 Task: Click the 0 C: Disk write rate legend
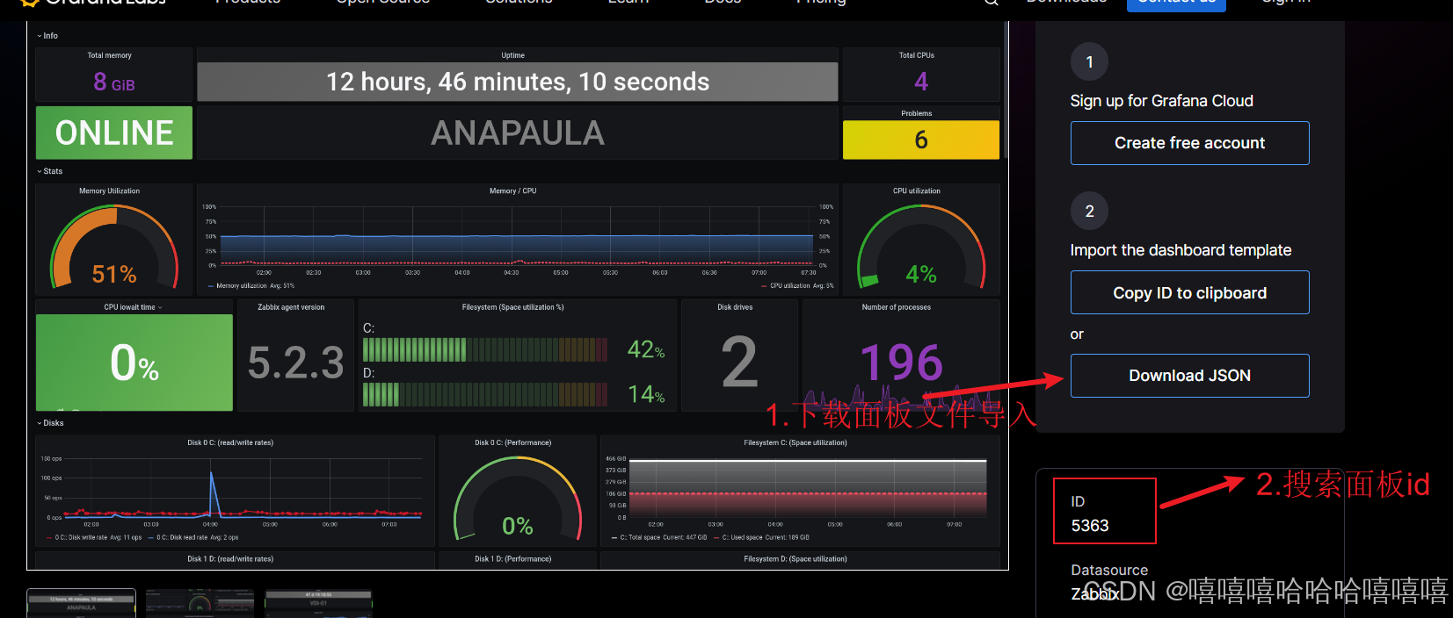pyautogui.click(x=94, y=537)
